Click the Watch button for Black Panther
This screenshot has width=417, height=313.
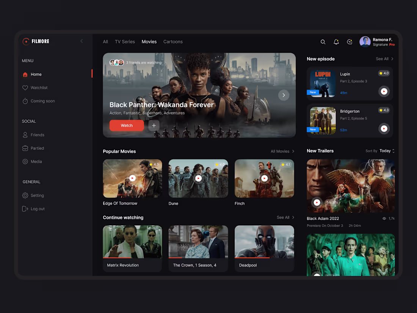(x=126, y=125)
